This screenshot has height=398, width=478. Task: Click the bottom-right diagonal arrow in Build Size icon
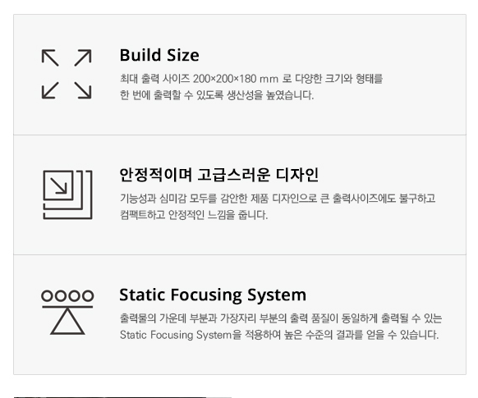click(83, 90)
